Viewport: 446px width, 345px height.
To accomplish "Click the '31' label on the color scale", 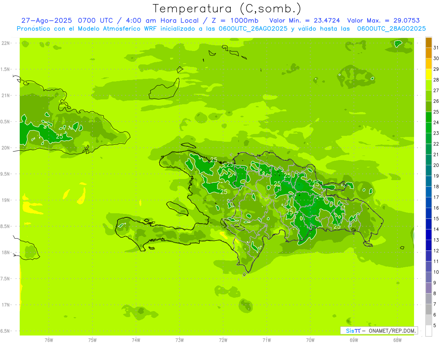I will (x=436, y=48).
